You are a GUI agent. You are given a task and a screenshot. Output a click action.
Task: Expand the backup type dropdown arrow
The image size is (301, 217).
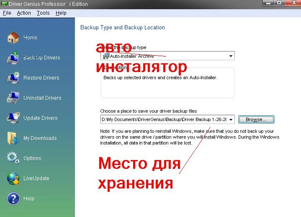(x=231, y=56)
